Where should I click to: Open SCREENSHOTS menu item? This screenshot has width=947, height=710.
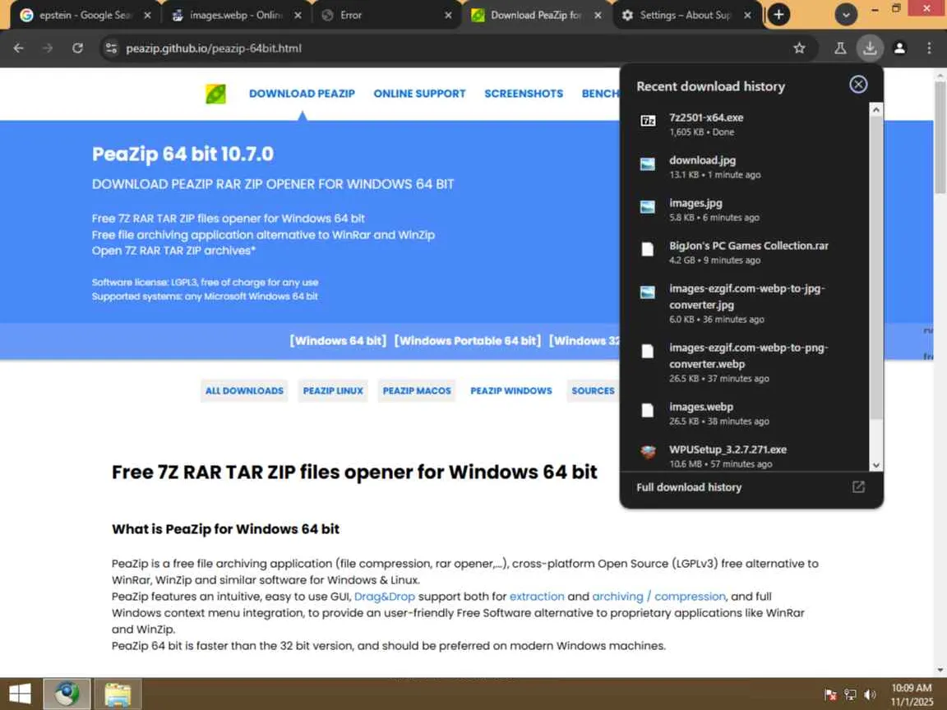point(524,94)
